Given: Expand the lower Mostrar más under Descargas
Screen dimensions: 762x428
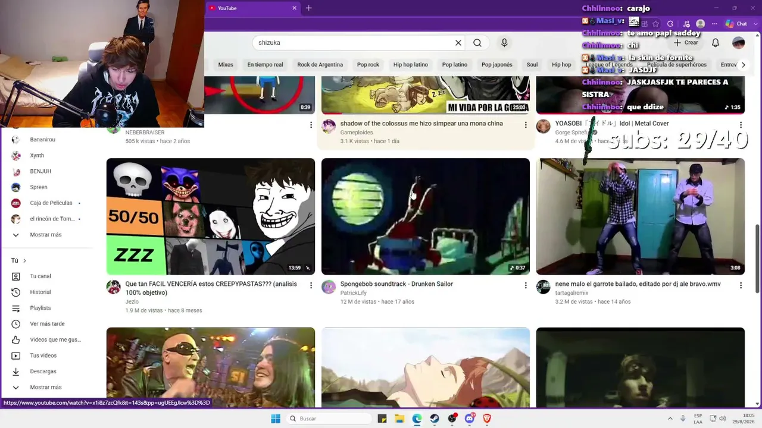Looking at the screenshot, I should coord(46,387).
